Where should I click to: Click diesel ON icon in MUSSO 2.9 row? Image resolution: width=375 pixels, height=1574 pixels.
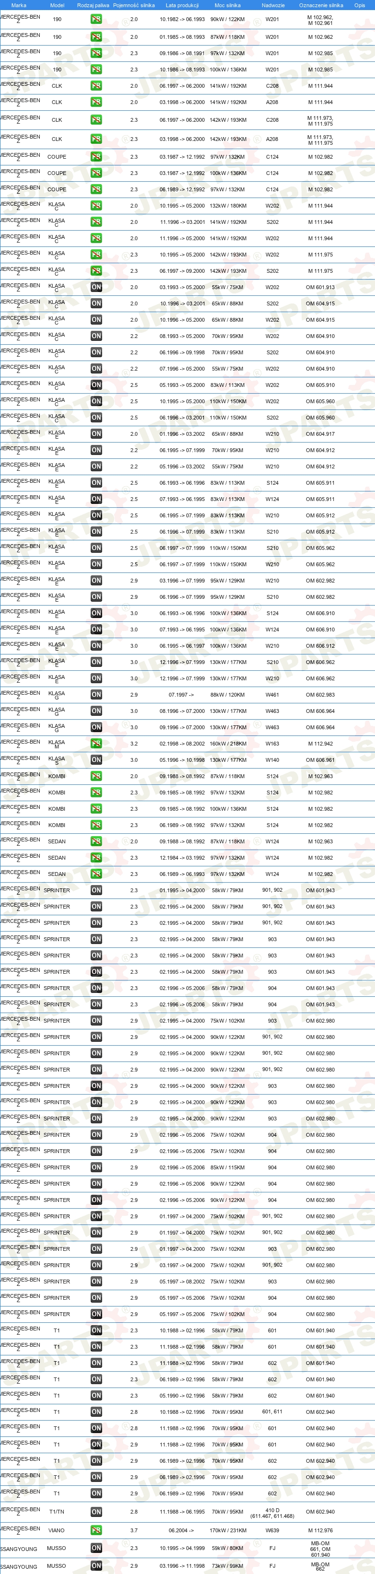point(96,1566)
